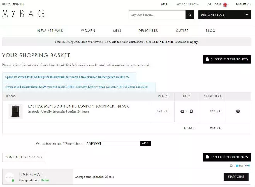
Task: Open the Women menu
Action: (88, 31)
